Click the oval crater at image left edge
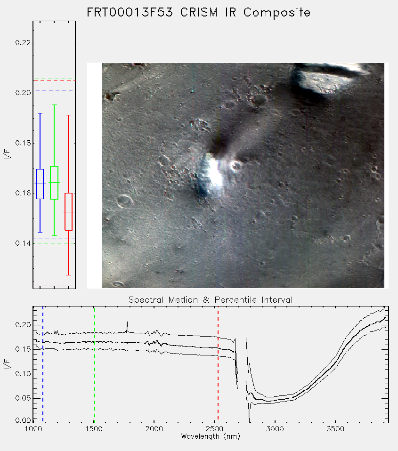This screenshot has width=398, height=451. pyautogui.click(x=124, y=201)
